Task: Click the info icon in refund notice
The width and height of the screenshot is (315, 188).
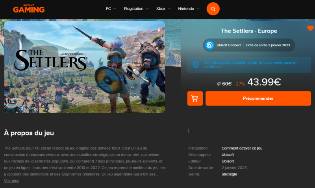Action: tap(196, 65)
